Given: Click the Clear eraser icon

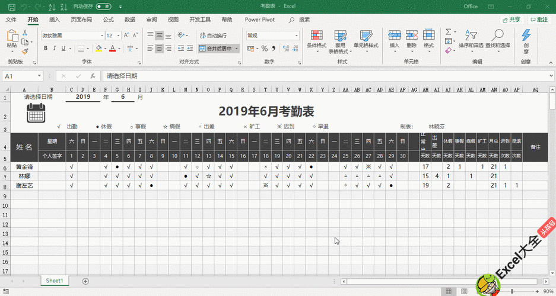Looking at the screenshot, I should pyautogui.click(x=448, y=50).
